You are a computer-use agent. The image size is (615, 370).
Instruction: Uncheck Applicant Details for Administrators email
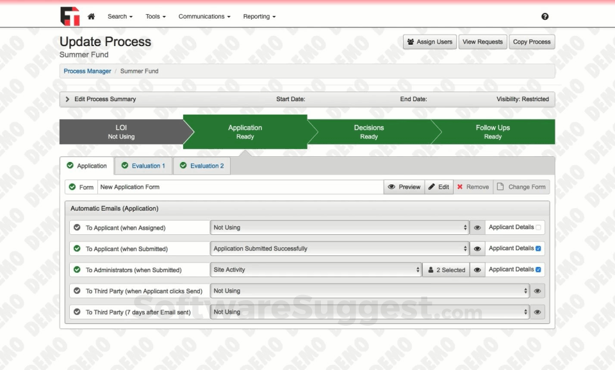pyautogui.click(x=538, y=269)
